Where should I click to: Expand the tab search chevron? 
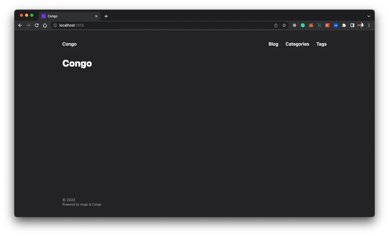(x=369, y=16)
